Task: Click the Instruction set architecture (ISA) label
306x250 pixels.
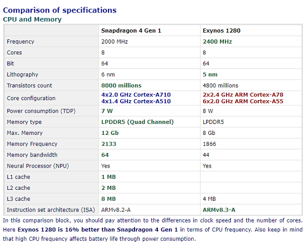Action: click(x=51, y=210)
